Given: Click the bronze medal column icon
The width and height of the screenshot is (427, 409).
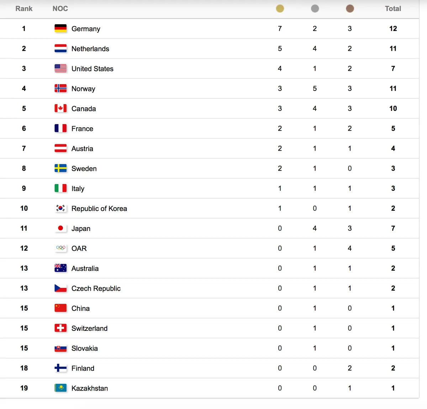Looking at the screenshot, I should 350,9.
